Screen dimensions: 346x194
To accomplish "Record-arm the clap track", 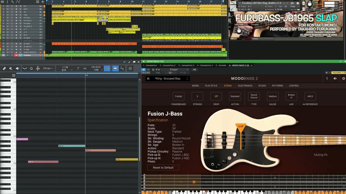I will 16,14.
